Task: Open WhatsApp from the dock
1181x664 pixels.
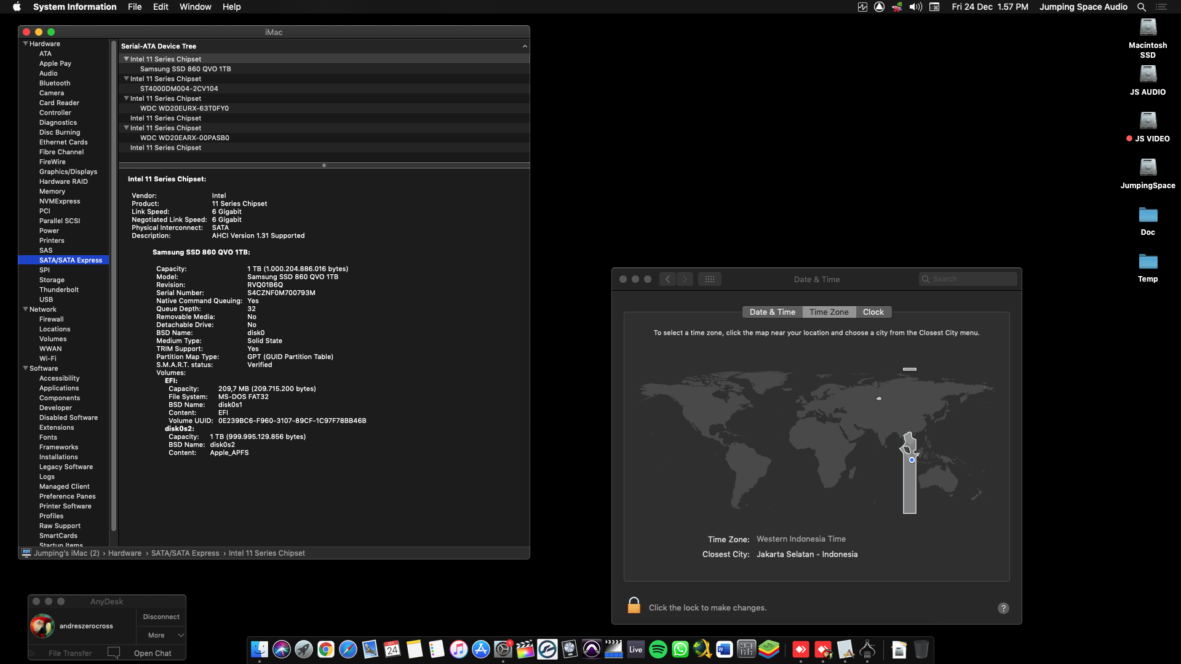Action: [680, 649]
